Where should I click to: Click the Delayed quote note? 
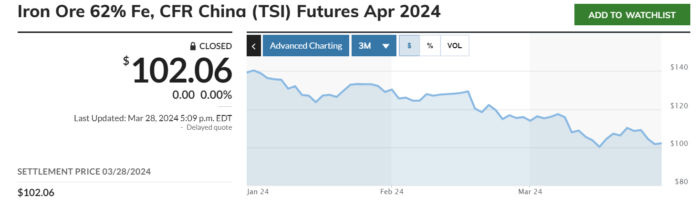[209, 127]
